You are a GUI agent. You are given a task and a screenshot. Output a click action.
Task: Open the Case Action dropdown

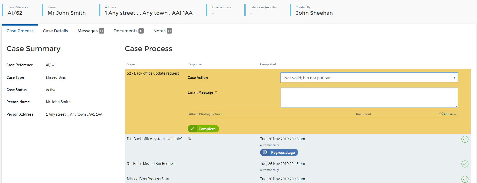(x=369, y=78)
